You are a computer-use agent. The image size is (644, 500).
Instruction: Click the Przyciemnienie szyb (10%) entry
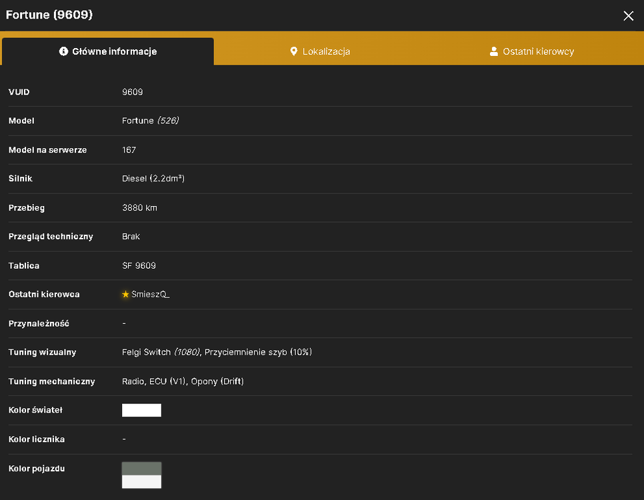[x=259, y=352]
